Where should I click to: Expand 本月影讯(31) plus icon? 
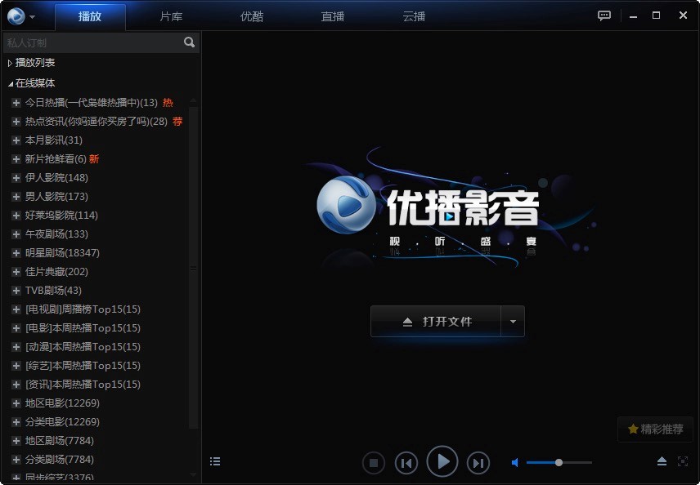point(16,140)
